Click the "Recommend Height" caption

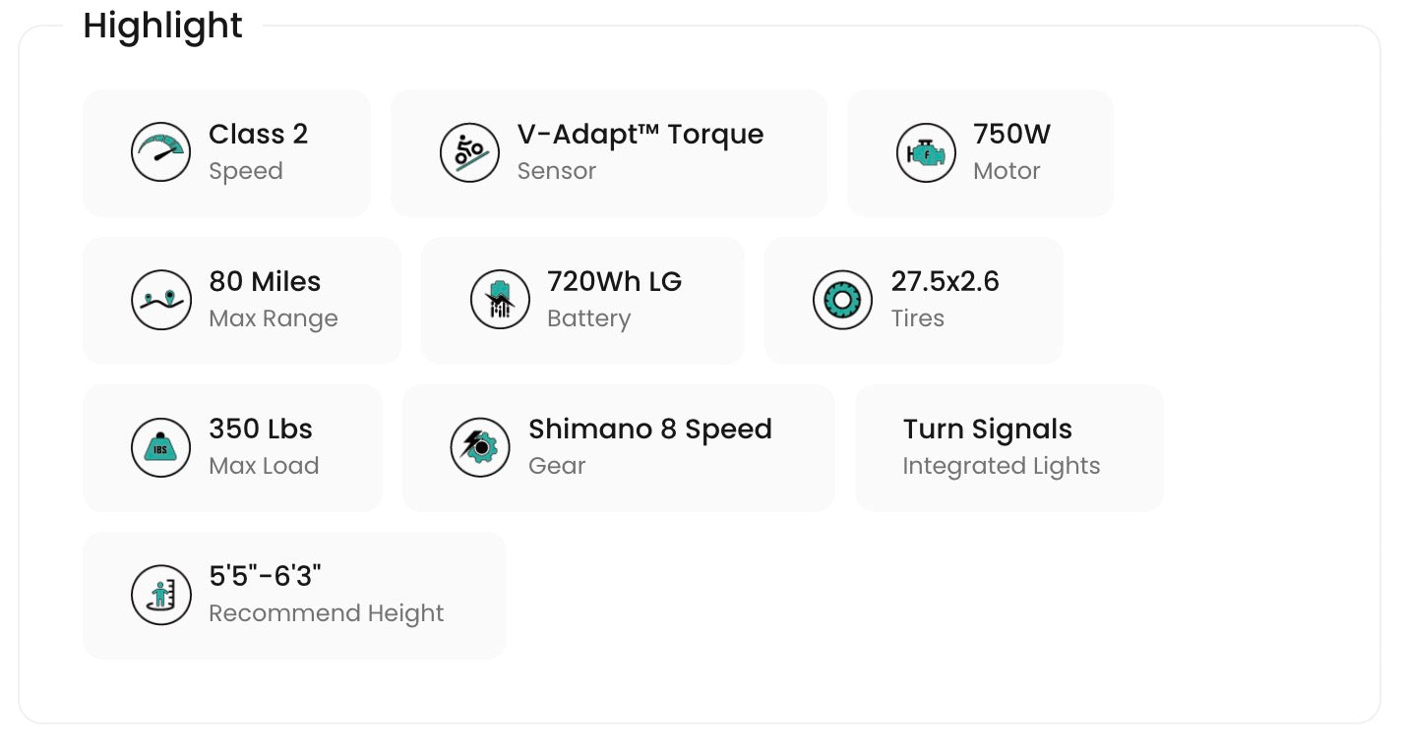[326, 613]
